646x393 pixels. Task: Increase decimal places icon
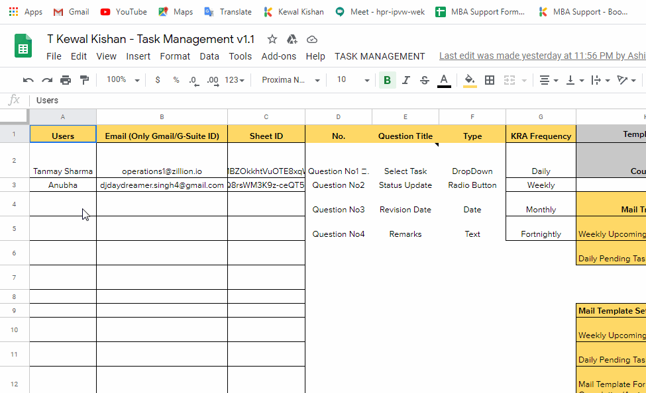click(x=213, y=80)
